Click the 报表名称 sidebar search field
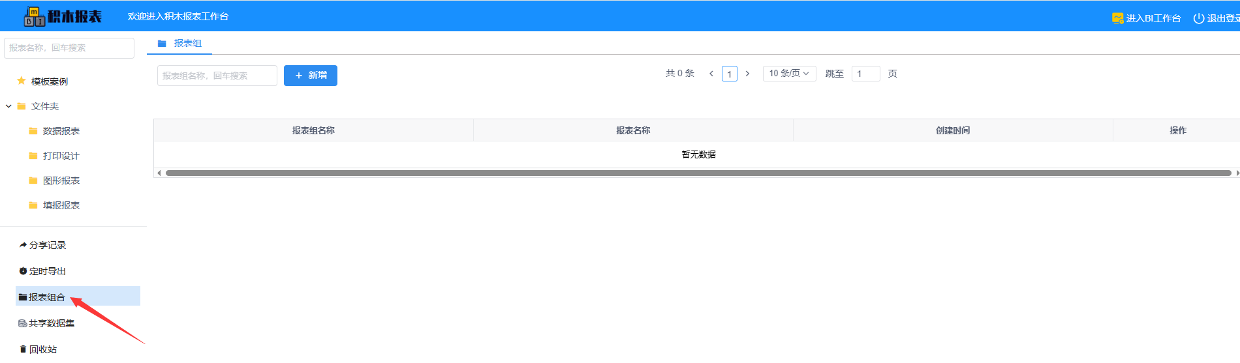Viewport: 1240px width, 363px height. click(69, 48)
